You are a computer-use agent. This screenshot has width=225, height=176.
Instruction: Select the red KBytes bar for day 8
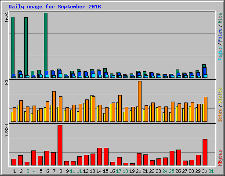click(60, 145)
